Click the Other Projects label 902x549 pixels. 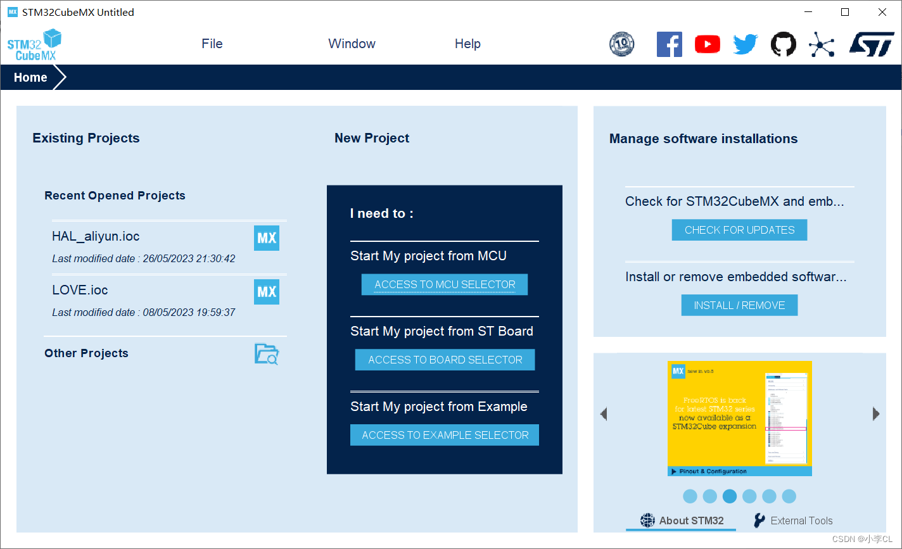(86, 353)
